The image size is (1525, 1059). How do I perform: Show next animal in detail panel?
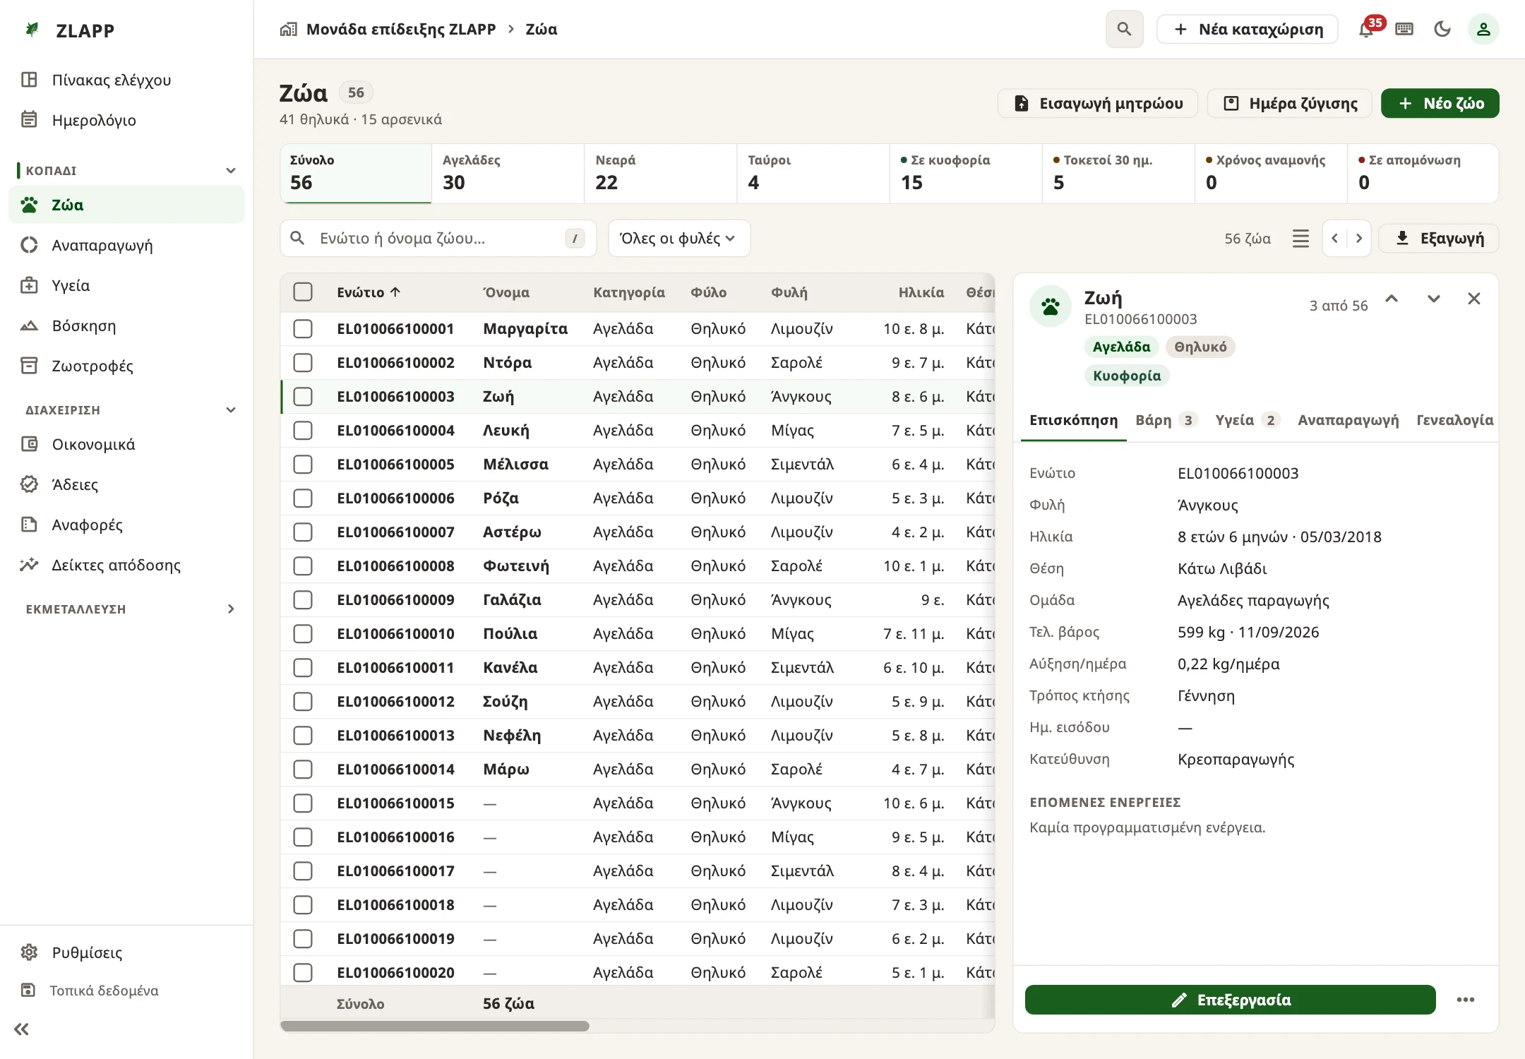click(1433, 299)
